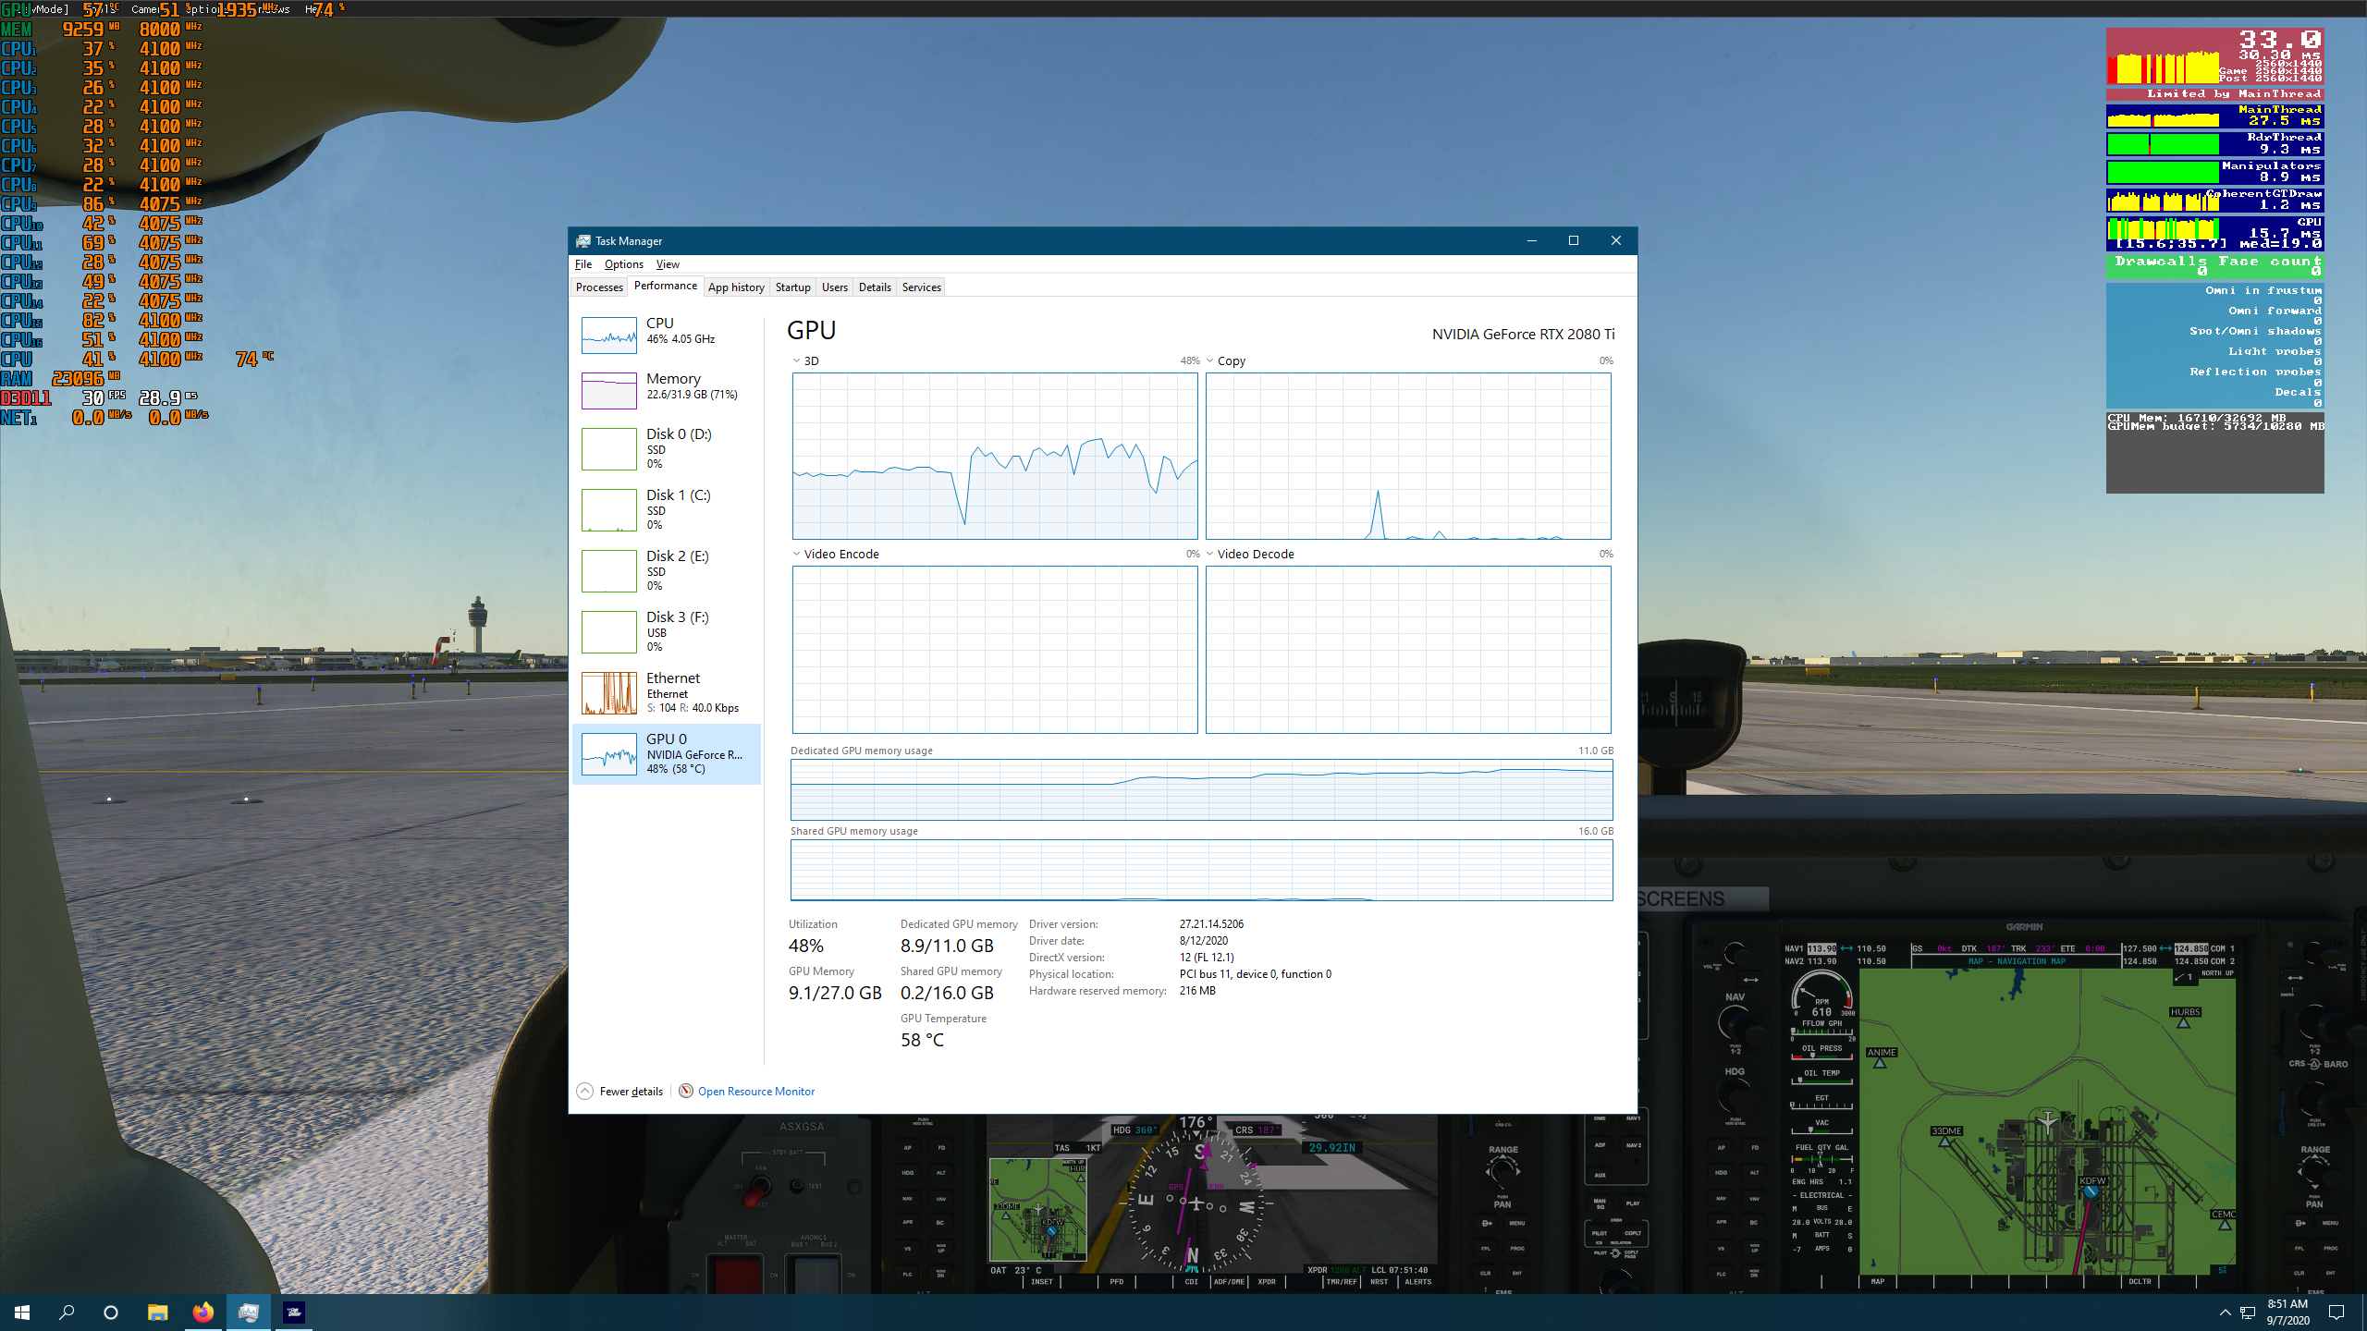
Task: Open Resource Monitor link
Action: (756, 1092)
